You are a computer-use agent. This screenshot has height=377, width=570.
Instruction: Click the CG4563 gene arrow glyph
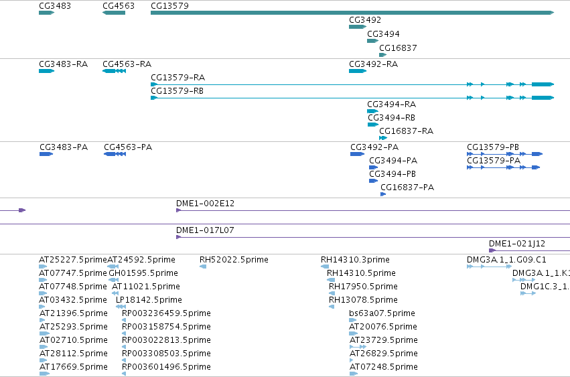[114, 13]
